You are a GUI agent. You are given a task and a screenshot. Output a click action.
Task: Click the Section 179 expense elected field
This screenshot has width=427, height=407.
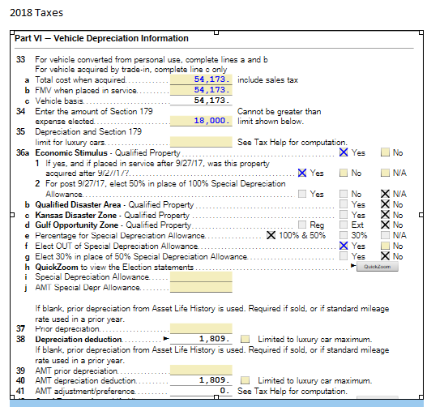click(201, 121)
